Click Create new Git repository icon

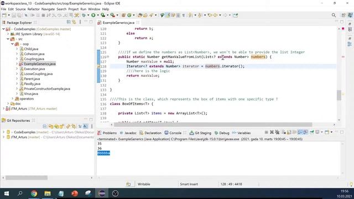click(x=61, y=127)
